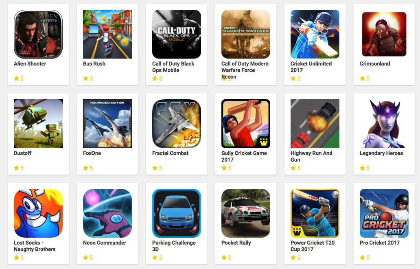Click the Legendary Heroes character icon
The height and width of the screenshot is (269, 420).
pos(384,124)
